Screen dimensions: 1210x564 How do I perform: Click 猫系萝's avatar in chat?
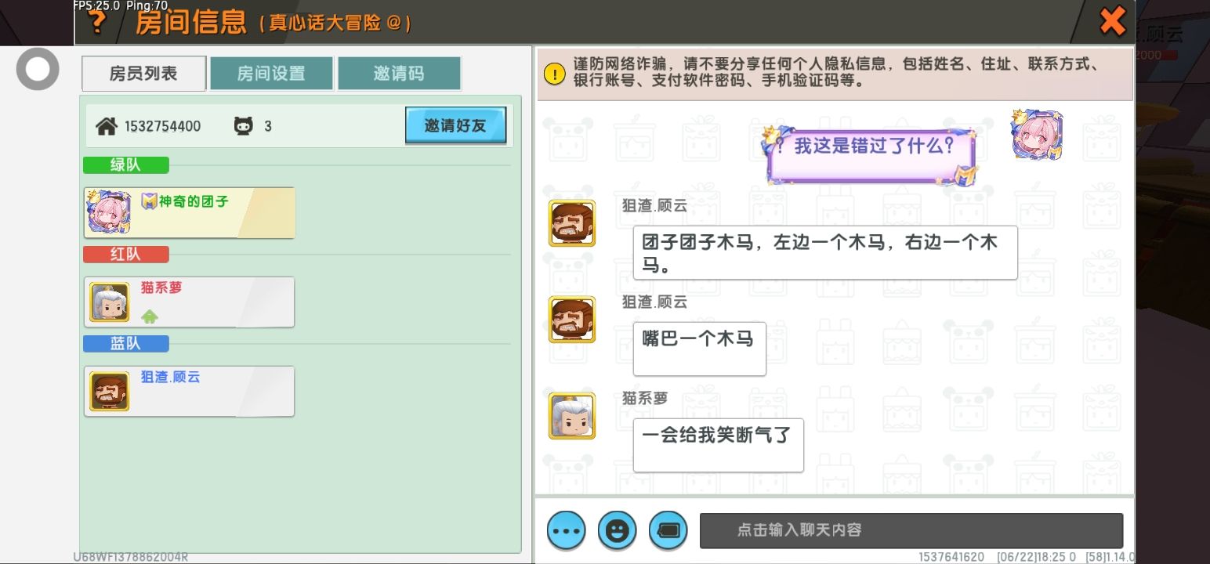[572, 416]
